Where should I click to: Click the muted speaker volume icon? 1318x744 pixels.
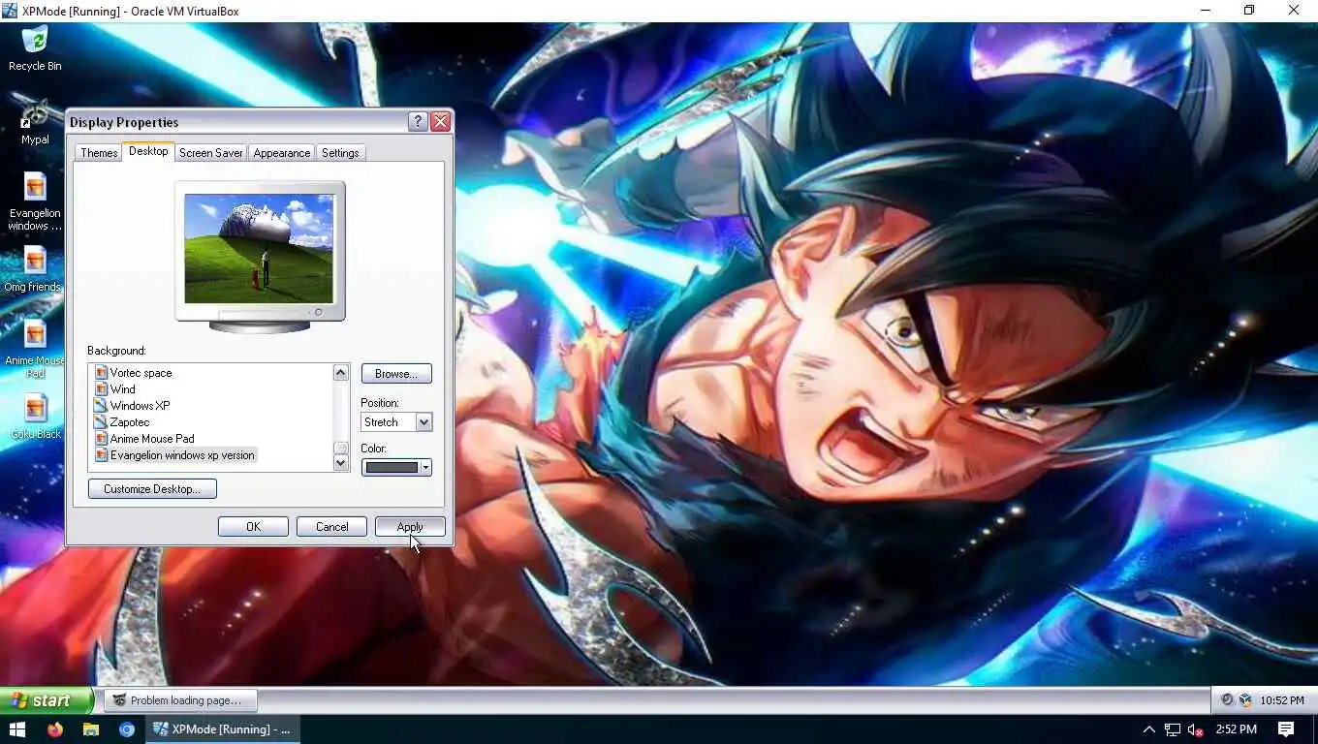pyautogui.click(x=1196, y=729)
